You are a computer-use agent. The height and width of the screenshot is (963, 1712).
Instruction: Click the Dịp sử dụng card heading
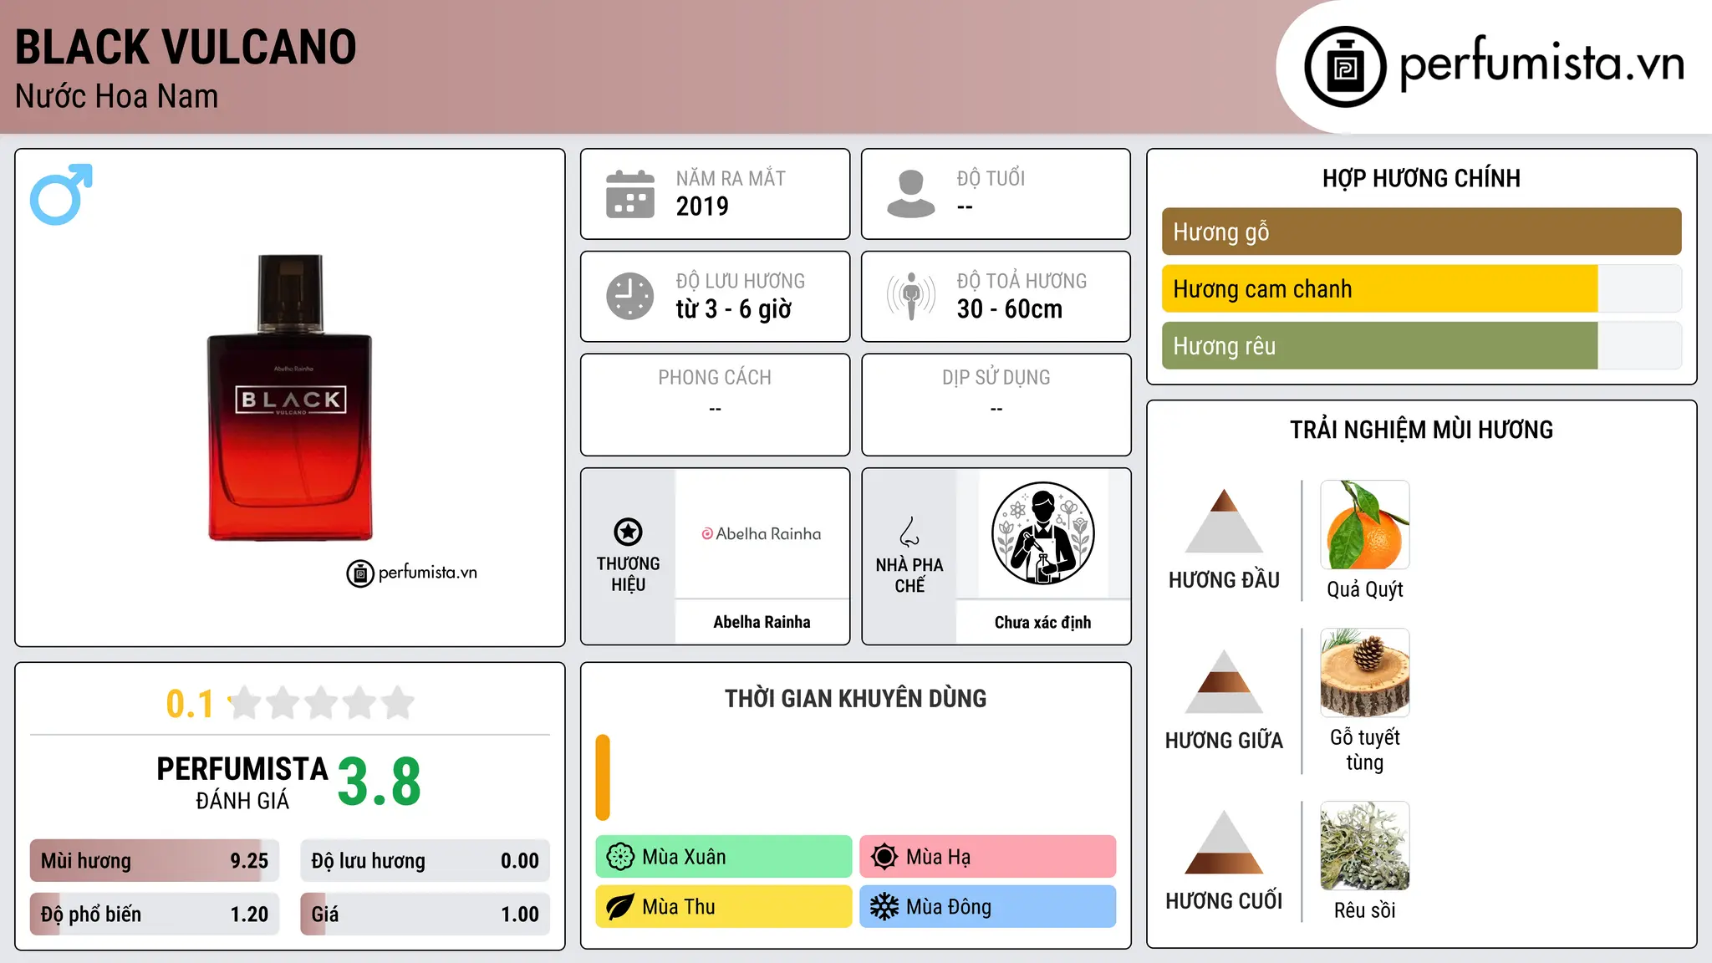996,378
